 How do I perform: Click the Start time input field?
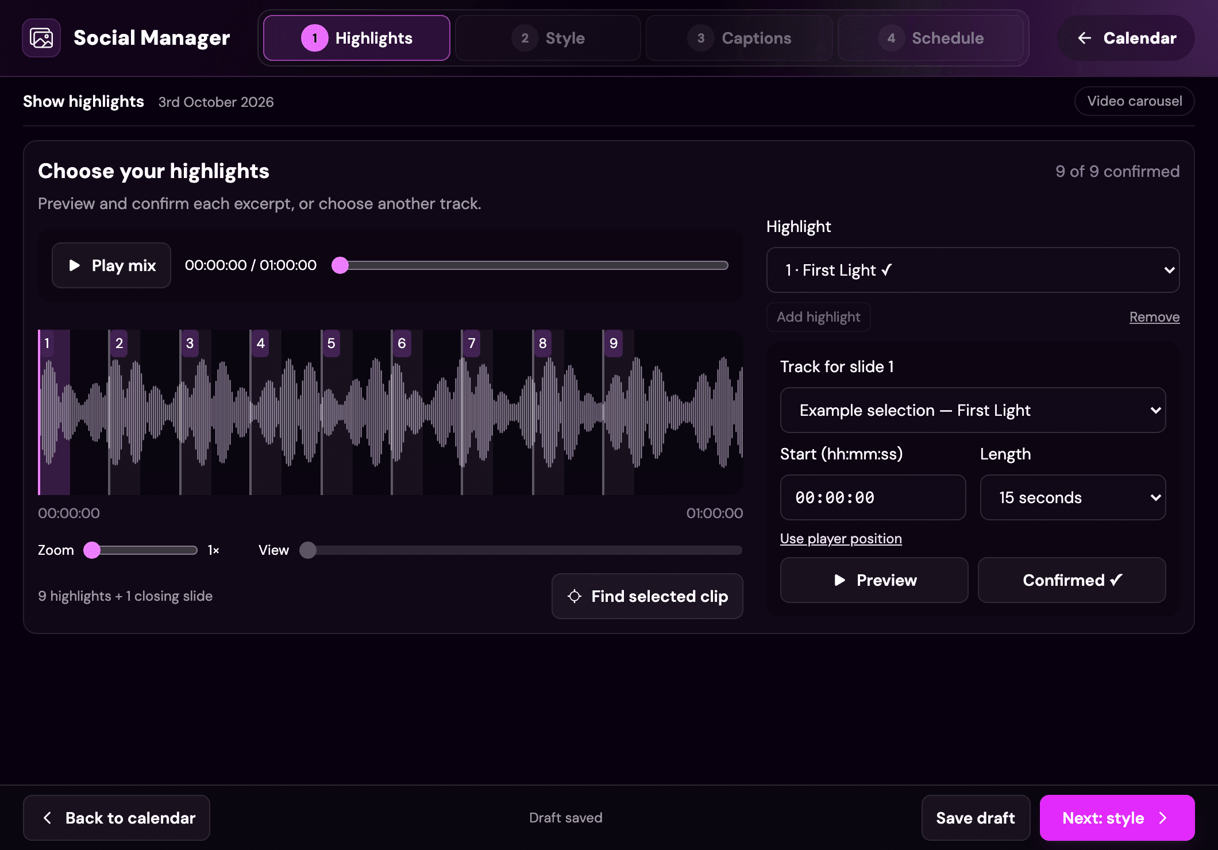[873, 497]
